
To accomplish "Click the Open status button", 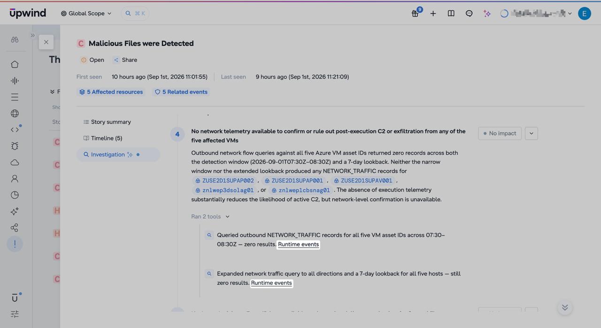I will (92, 60).
